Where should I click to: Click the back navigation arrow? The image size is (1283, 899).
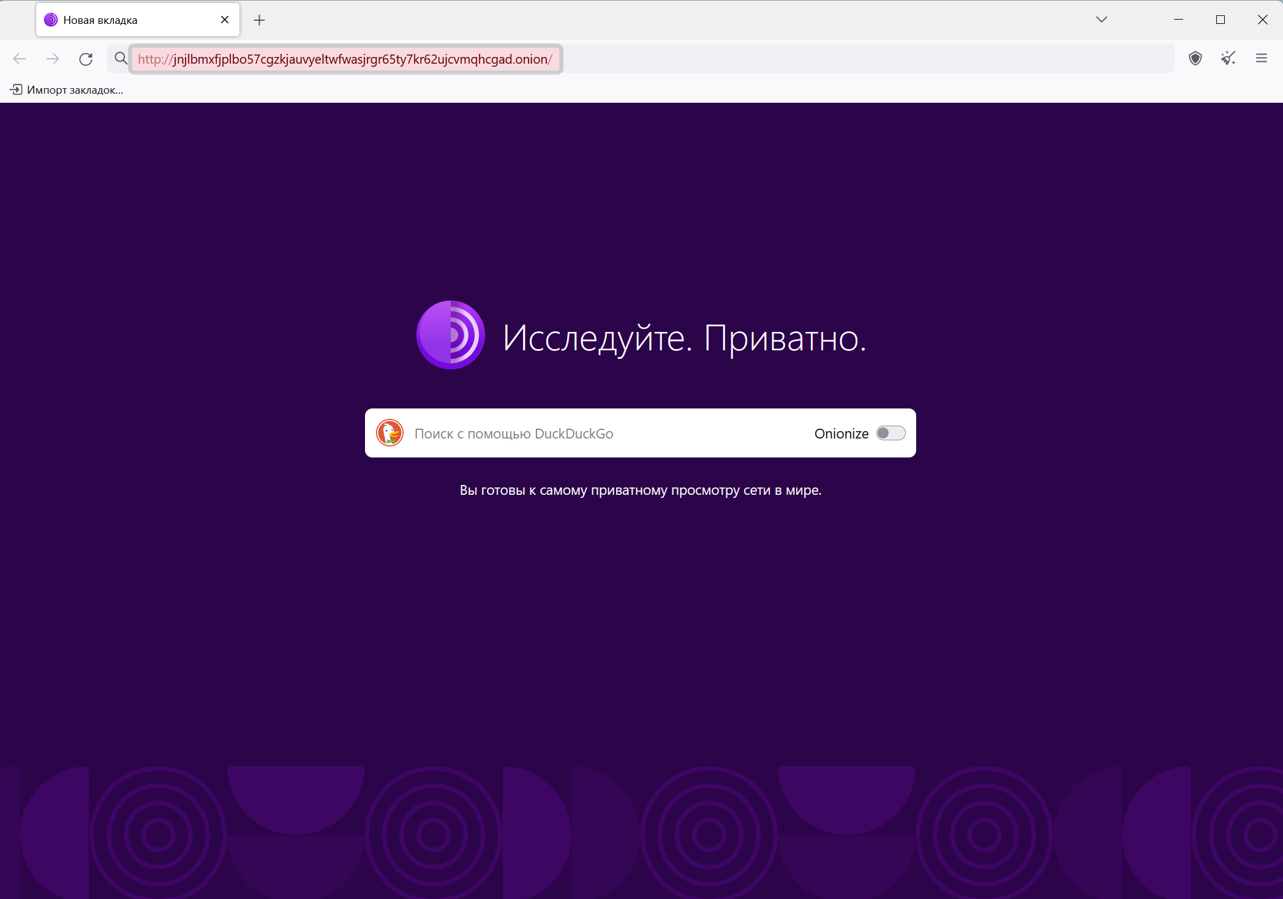tap(20, 59)
